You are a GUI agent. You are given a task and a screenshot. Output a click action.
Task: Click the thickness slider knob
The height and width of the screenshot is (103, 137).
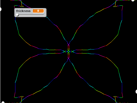[x=17, y=15]
